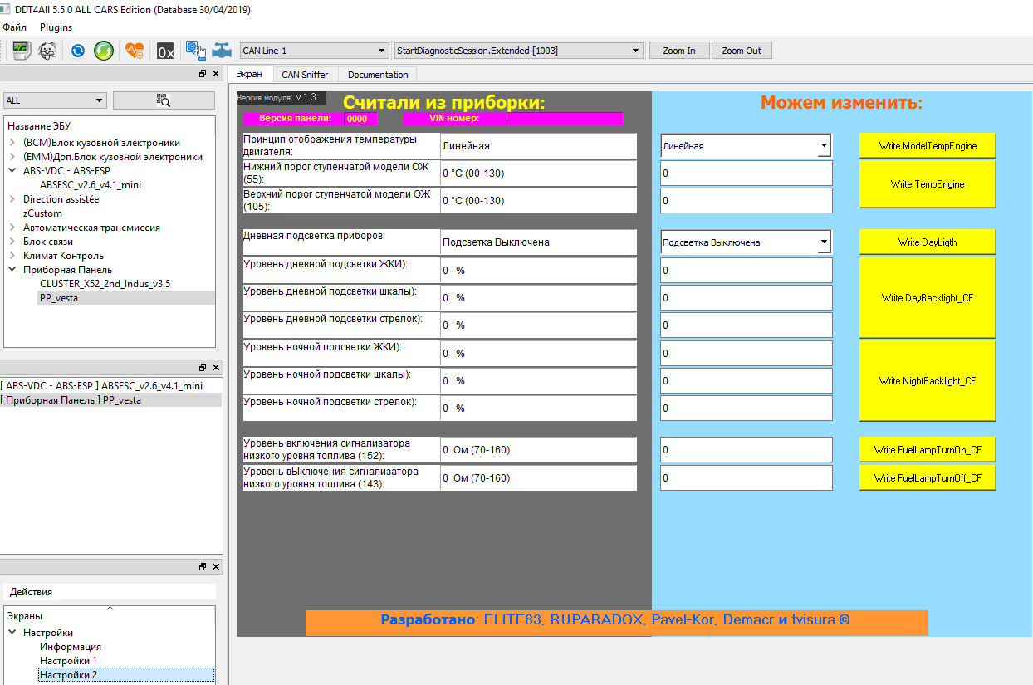Click the blue gear with hand icon

point(196,51)
